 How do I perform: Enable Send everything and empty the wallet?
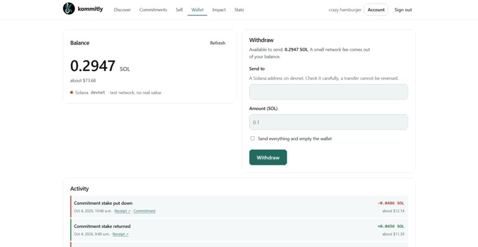click(253, 138)
